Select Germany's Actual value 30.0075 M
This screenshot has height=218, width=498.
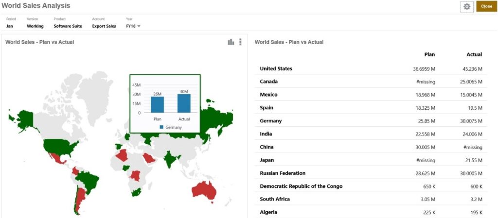click(x=471, y=121)
